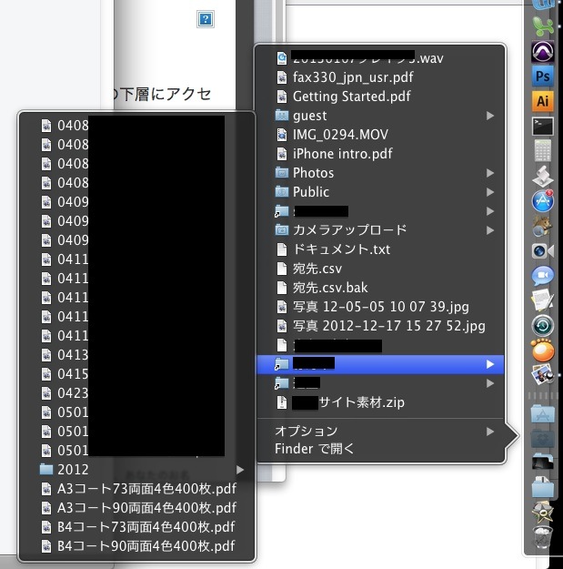Screen dimensions: 563x569
Task: Launch TextEdit from the Dock
Action: tap(543, 300)
